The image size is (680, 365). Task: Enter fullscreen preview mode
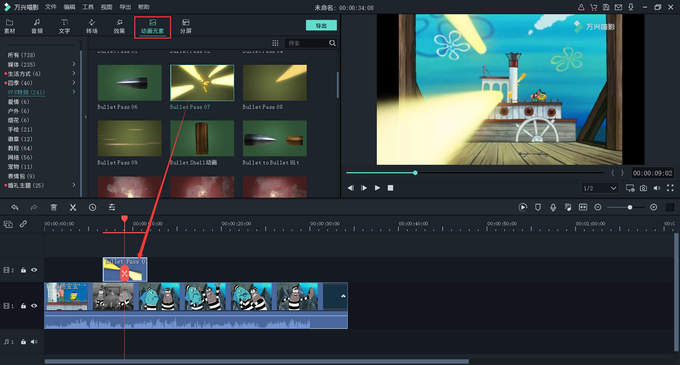(670, 188)
